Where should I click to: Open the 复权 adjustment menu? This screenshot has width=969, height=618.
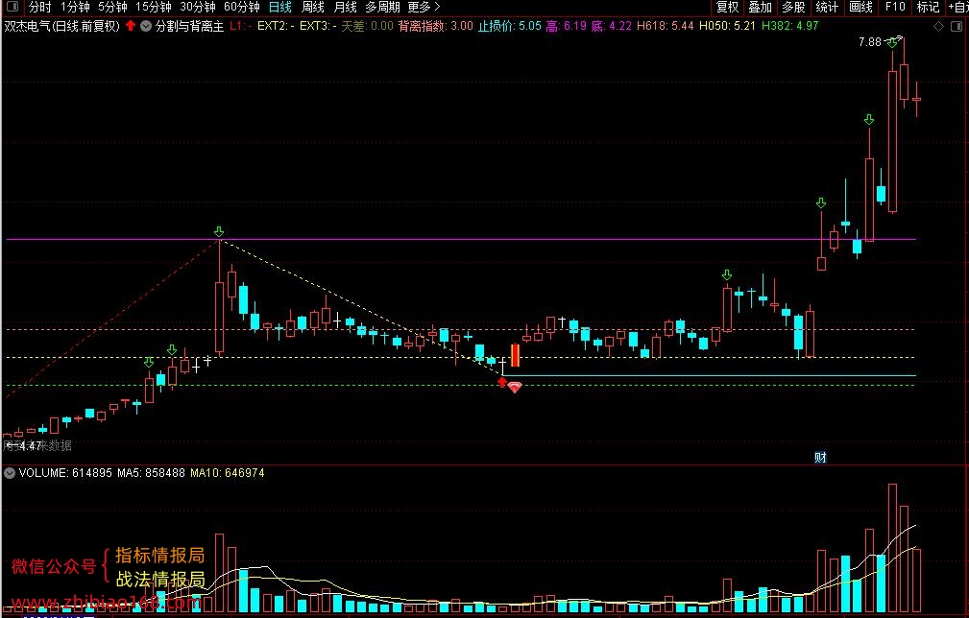(727, 7)
